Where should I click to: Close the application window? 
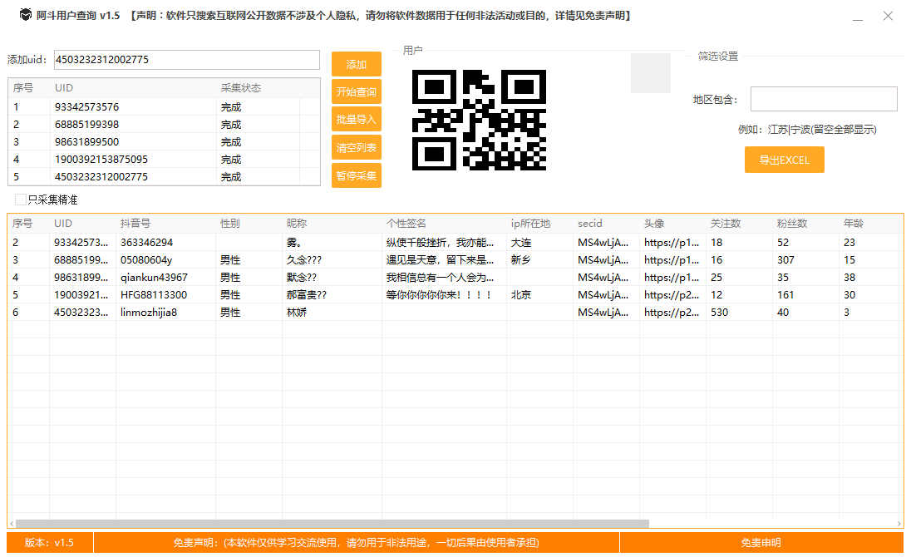click(888, 16)
